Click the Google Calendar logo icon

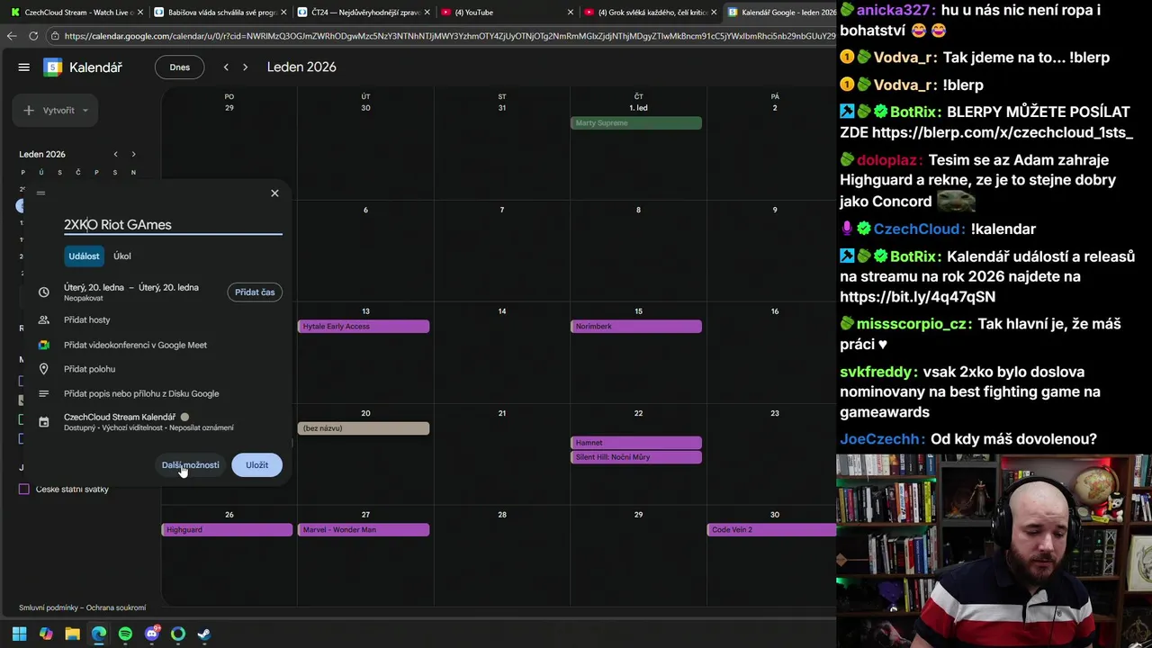[53, 67]
